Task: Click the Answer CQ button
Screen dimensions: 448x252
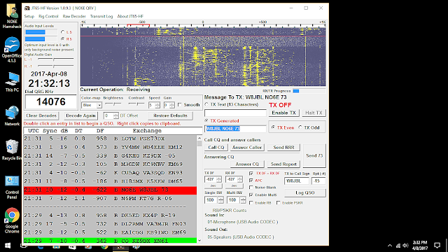Action: [x=247, y=164]
